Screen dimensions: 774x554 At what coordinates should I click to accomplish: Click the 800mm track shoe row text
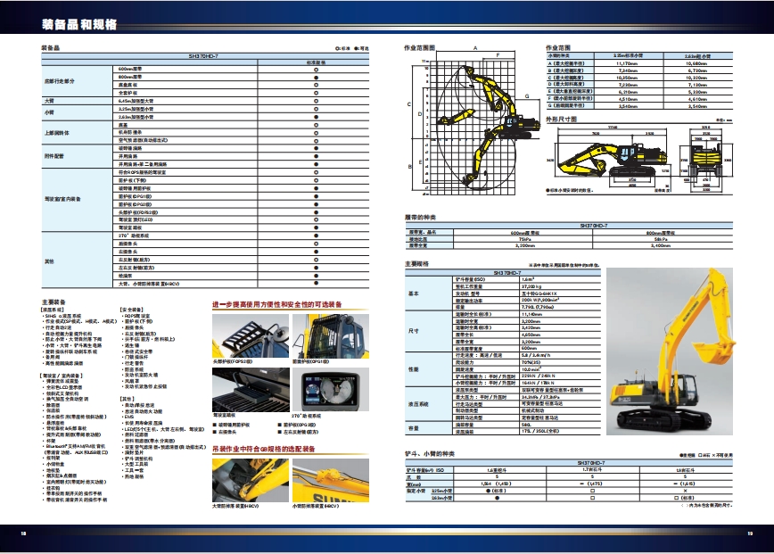pos(130,77)
